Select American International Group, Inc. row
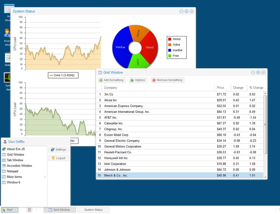 tap(180, 112)
